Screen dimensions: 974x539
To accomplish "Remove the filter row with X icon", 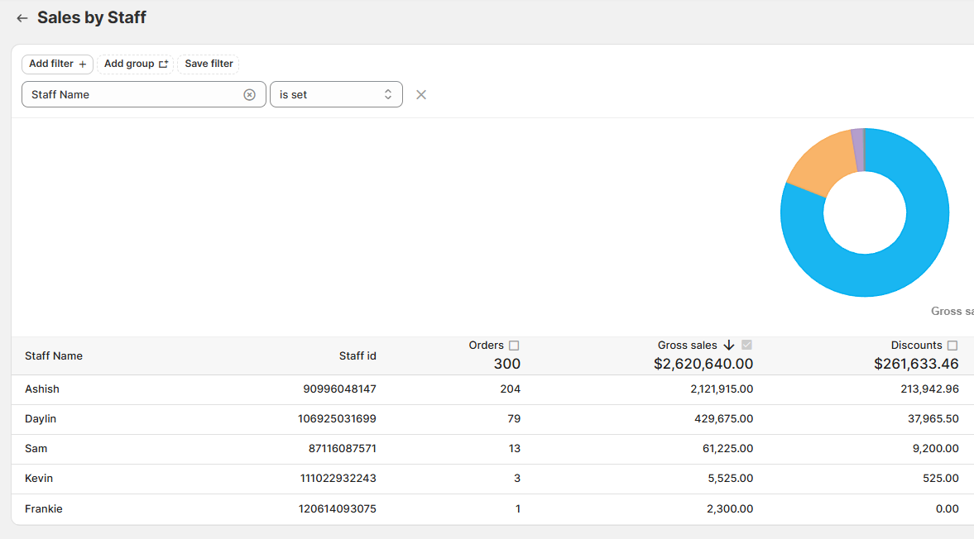I will pos(421,95).
